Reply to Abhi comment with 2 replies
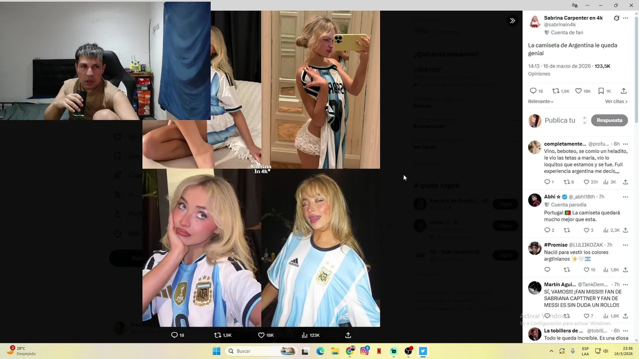The height and width of the screenshot is (359, 639). 549,230
